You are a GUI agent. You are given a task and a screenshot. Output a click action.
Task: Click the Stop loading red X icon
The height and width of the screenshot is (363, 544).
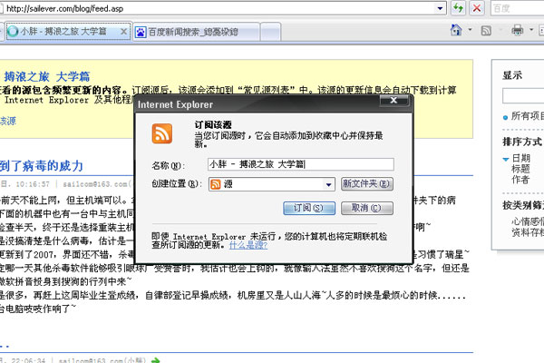point(476,8)
